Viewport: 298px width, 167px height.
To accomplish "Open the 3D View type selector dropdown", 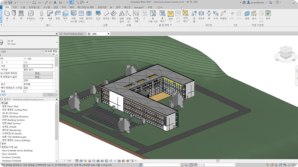I will coord(57,42).
